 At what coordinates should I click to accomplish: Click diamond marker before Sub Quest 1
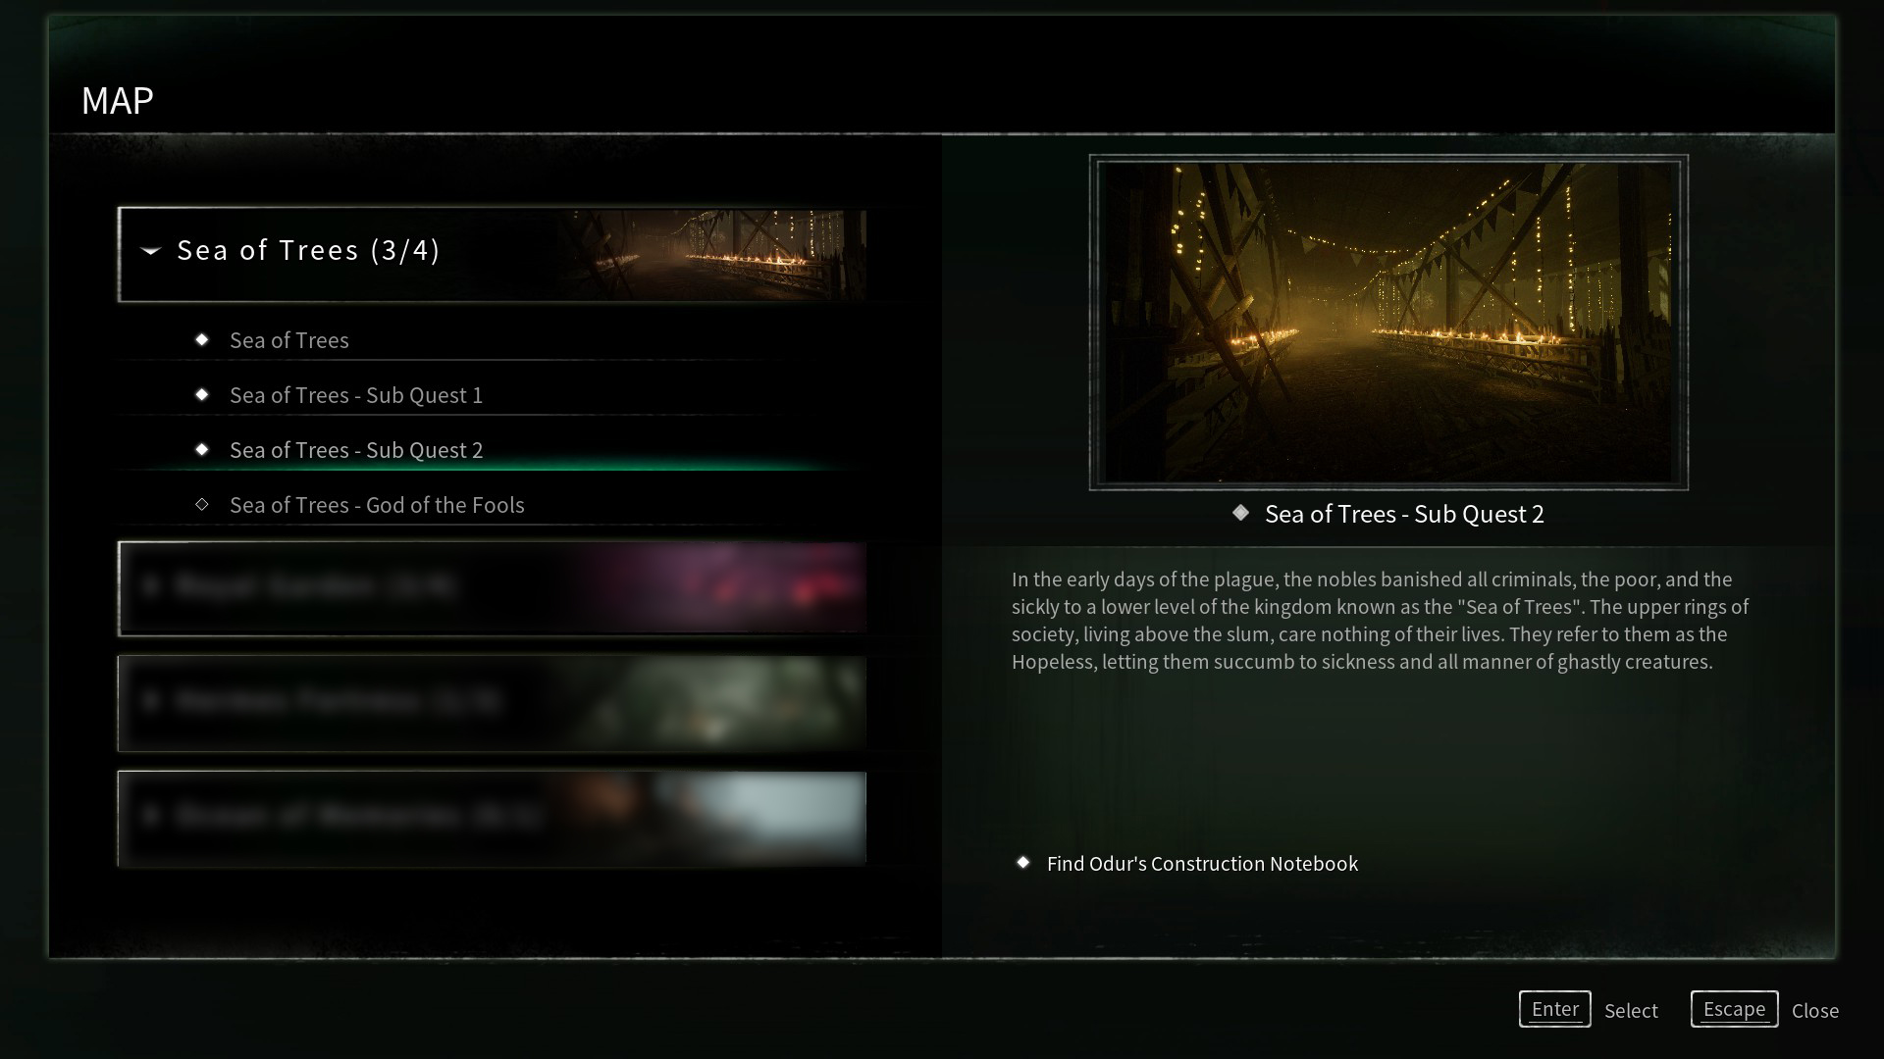(x=202, y=394)
